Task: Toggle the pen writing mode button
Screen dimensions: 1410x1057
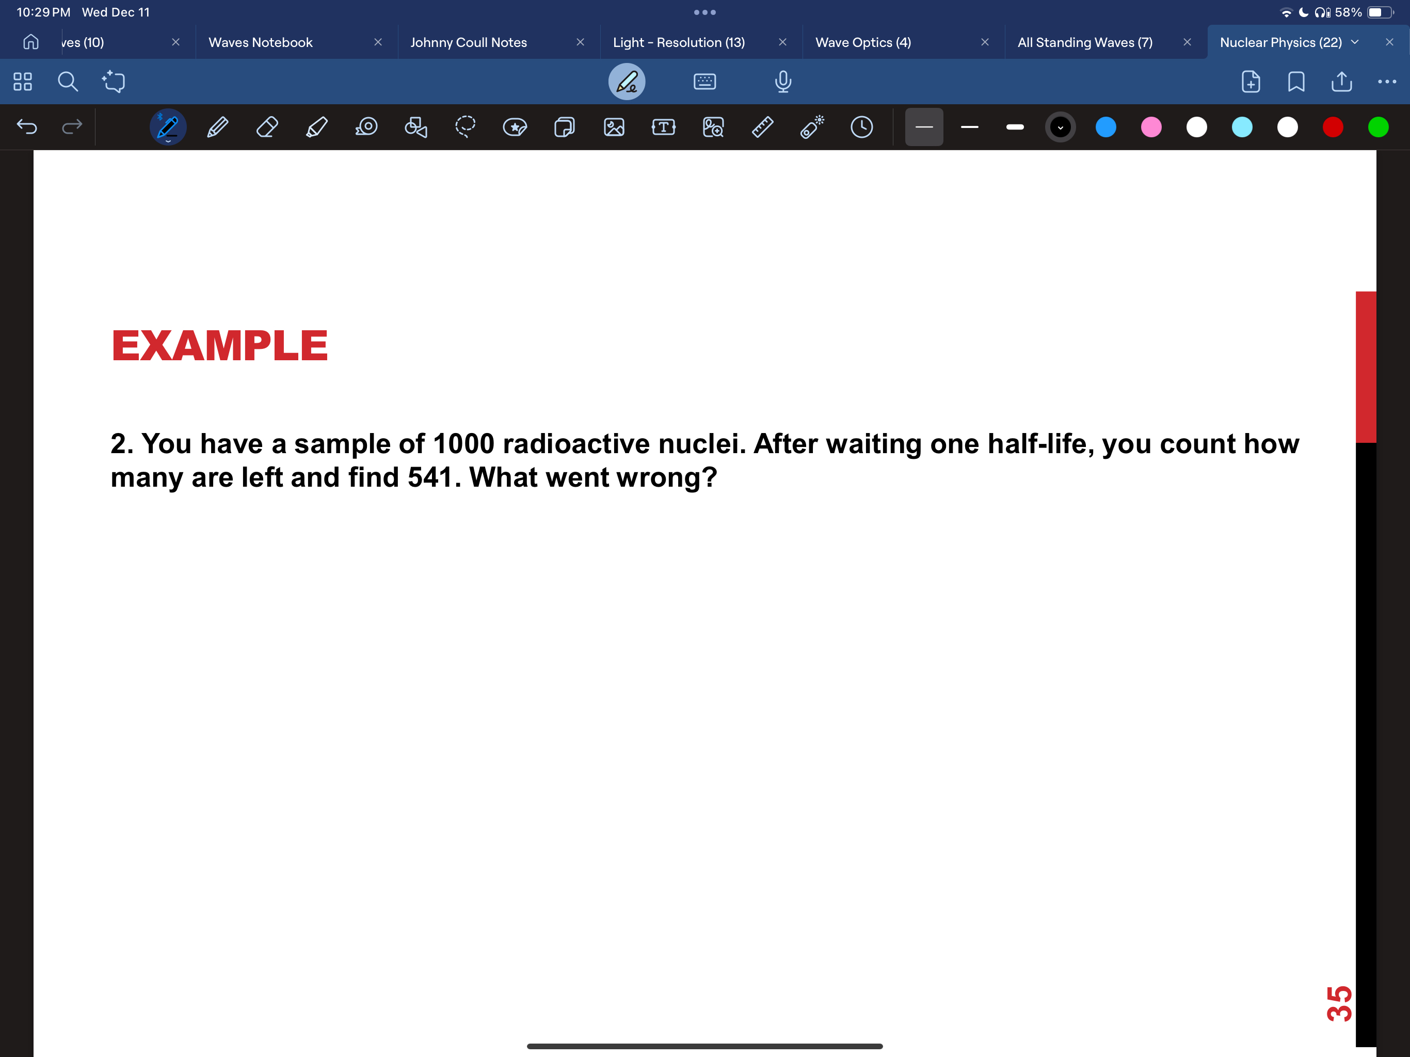Action: (627, 82)
